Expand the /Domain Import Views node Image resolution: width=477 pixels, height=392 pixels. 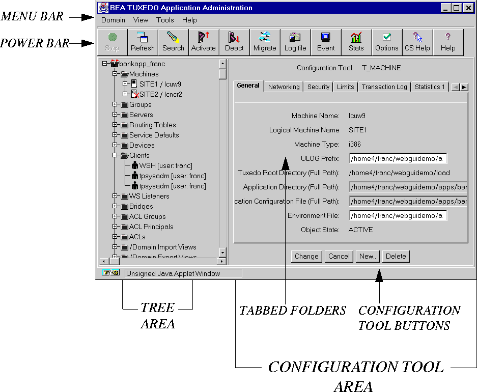115,246
